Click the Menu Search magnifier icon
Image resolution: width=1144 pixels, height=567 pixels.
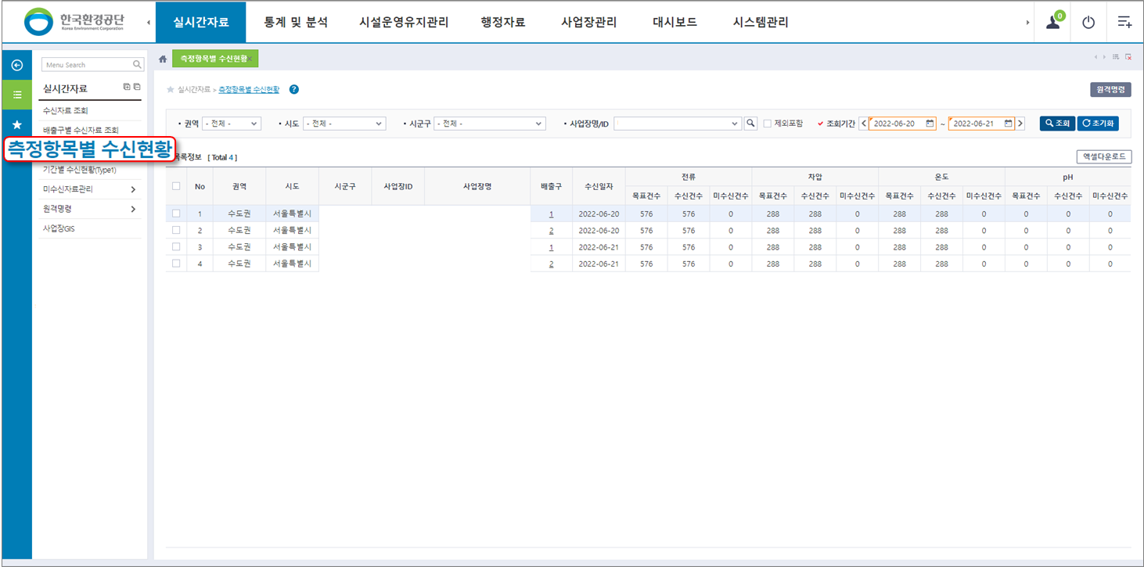[x=137, y=65]
